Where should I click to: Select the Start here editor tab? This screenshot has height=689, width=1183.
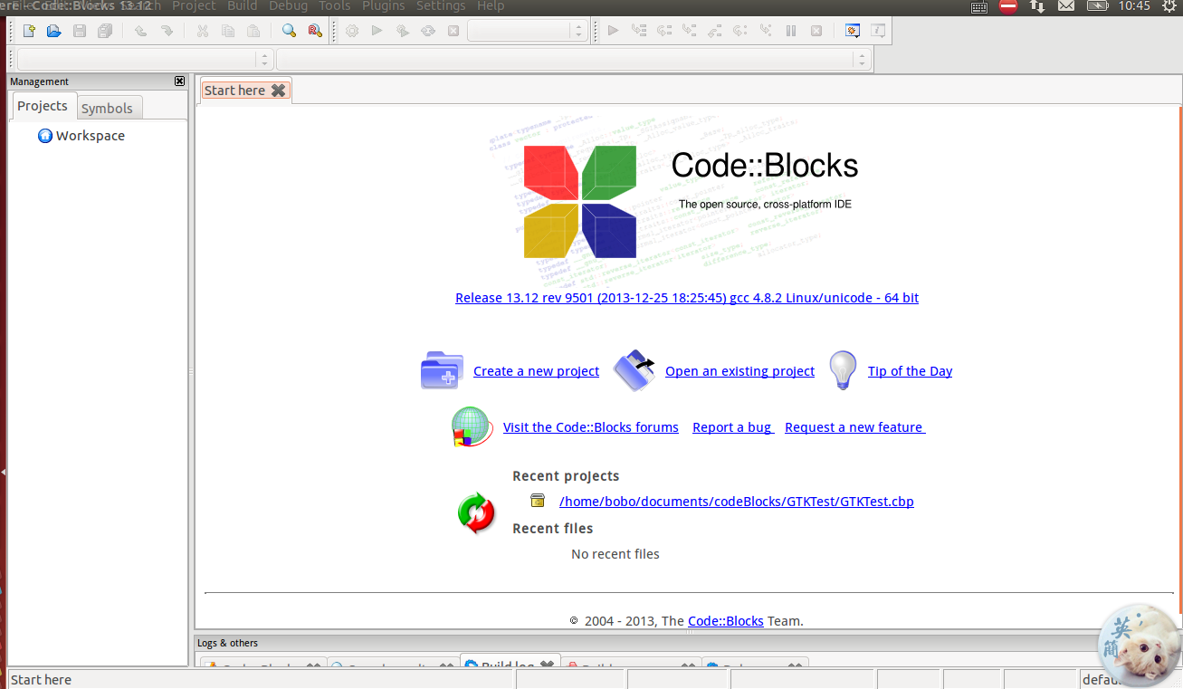pyautogui.click(x=234, y=90)
